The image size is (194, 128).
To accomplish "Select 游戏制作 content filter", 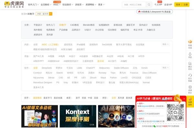I will 93,44.
